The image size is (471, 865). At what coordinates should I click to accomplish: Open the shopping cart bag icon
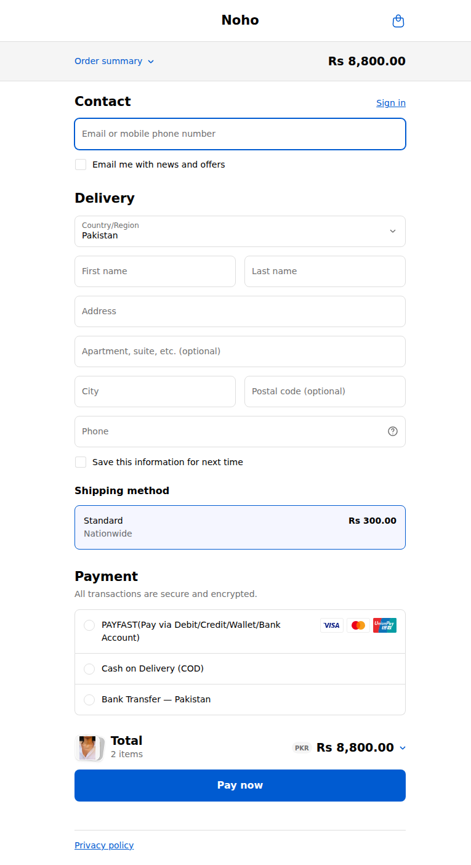pos(398,20)
